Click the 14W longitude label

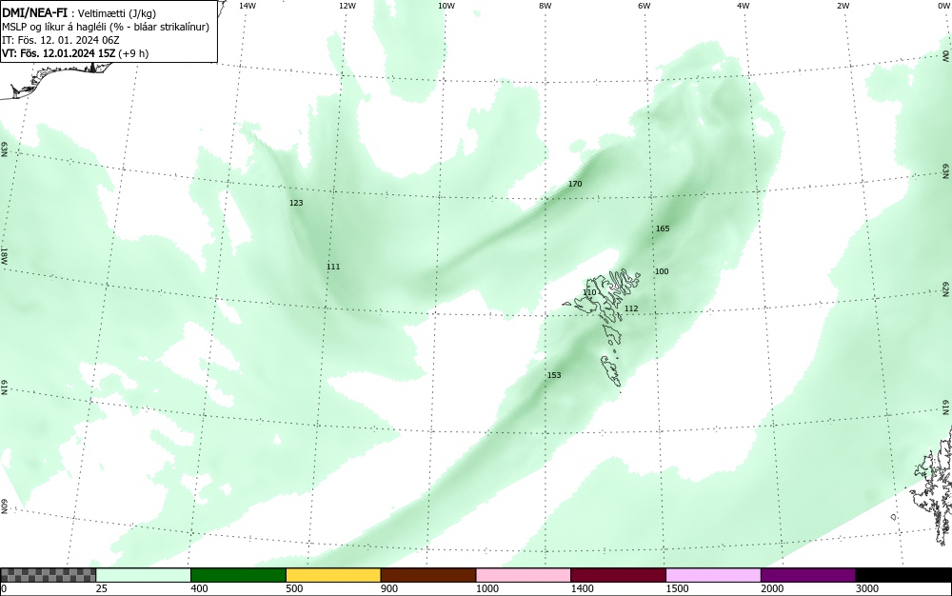248,6
